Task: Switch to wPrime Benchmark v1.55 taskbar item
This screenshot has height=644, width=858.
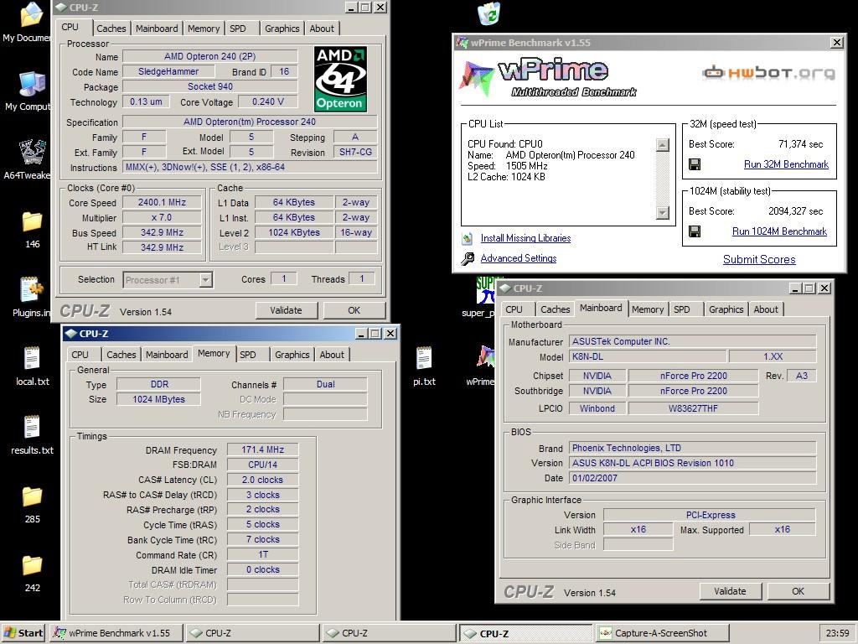Action: click(116, 633)
